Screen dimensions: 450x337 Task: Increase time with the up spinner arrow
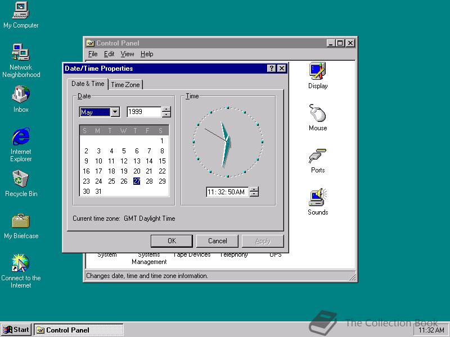click(254, 189)
